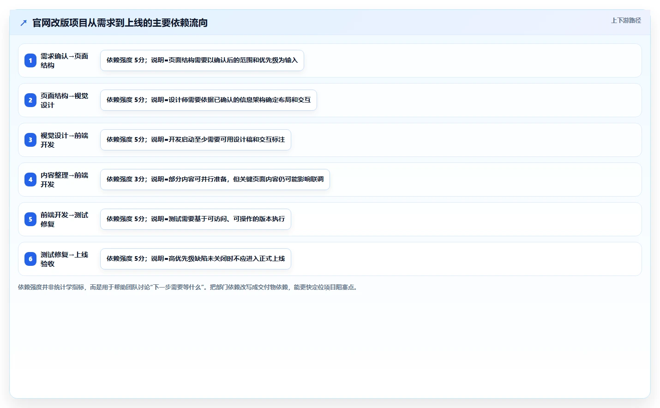Click the footnote beginning 依赖强度并非统计学指标
The height and width of the screenshot is (408, 660).
[188, 287]
